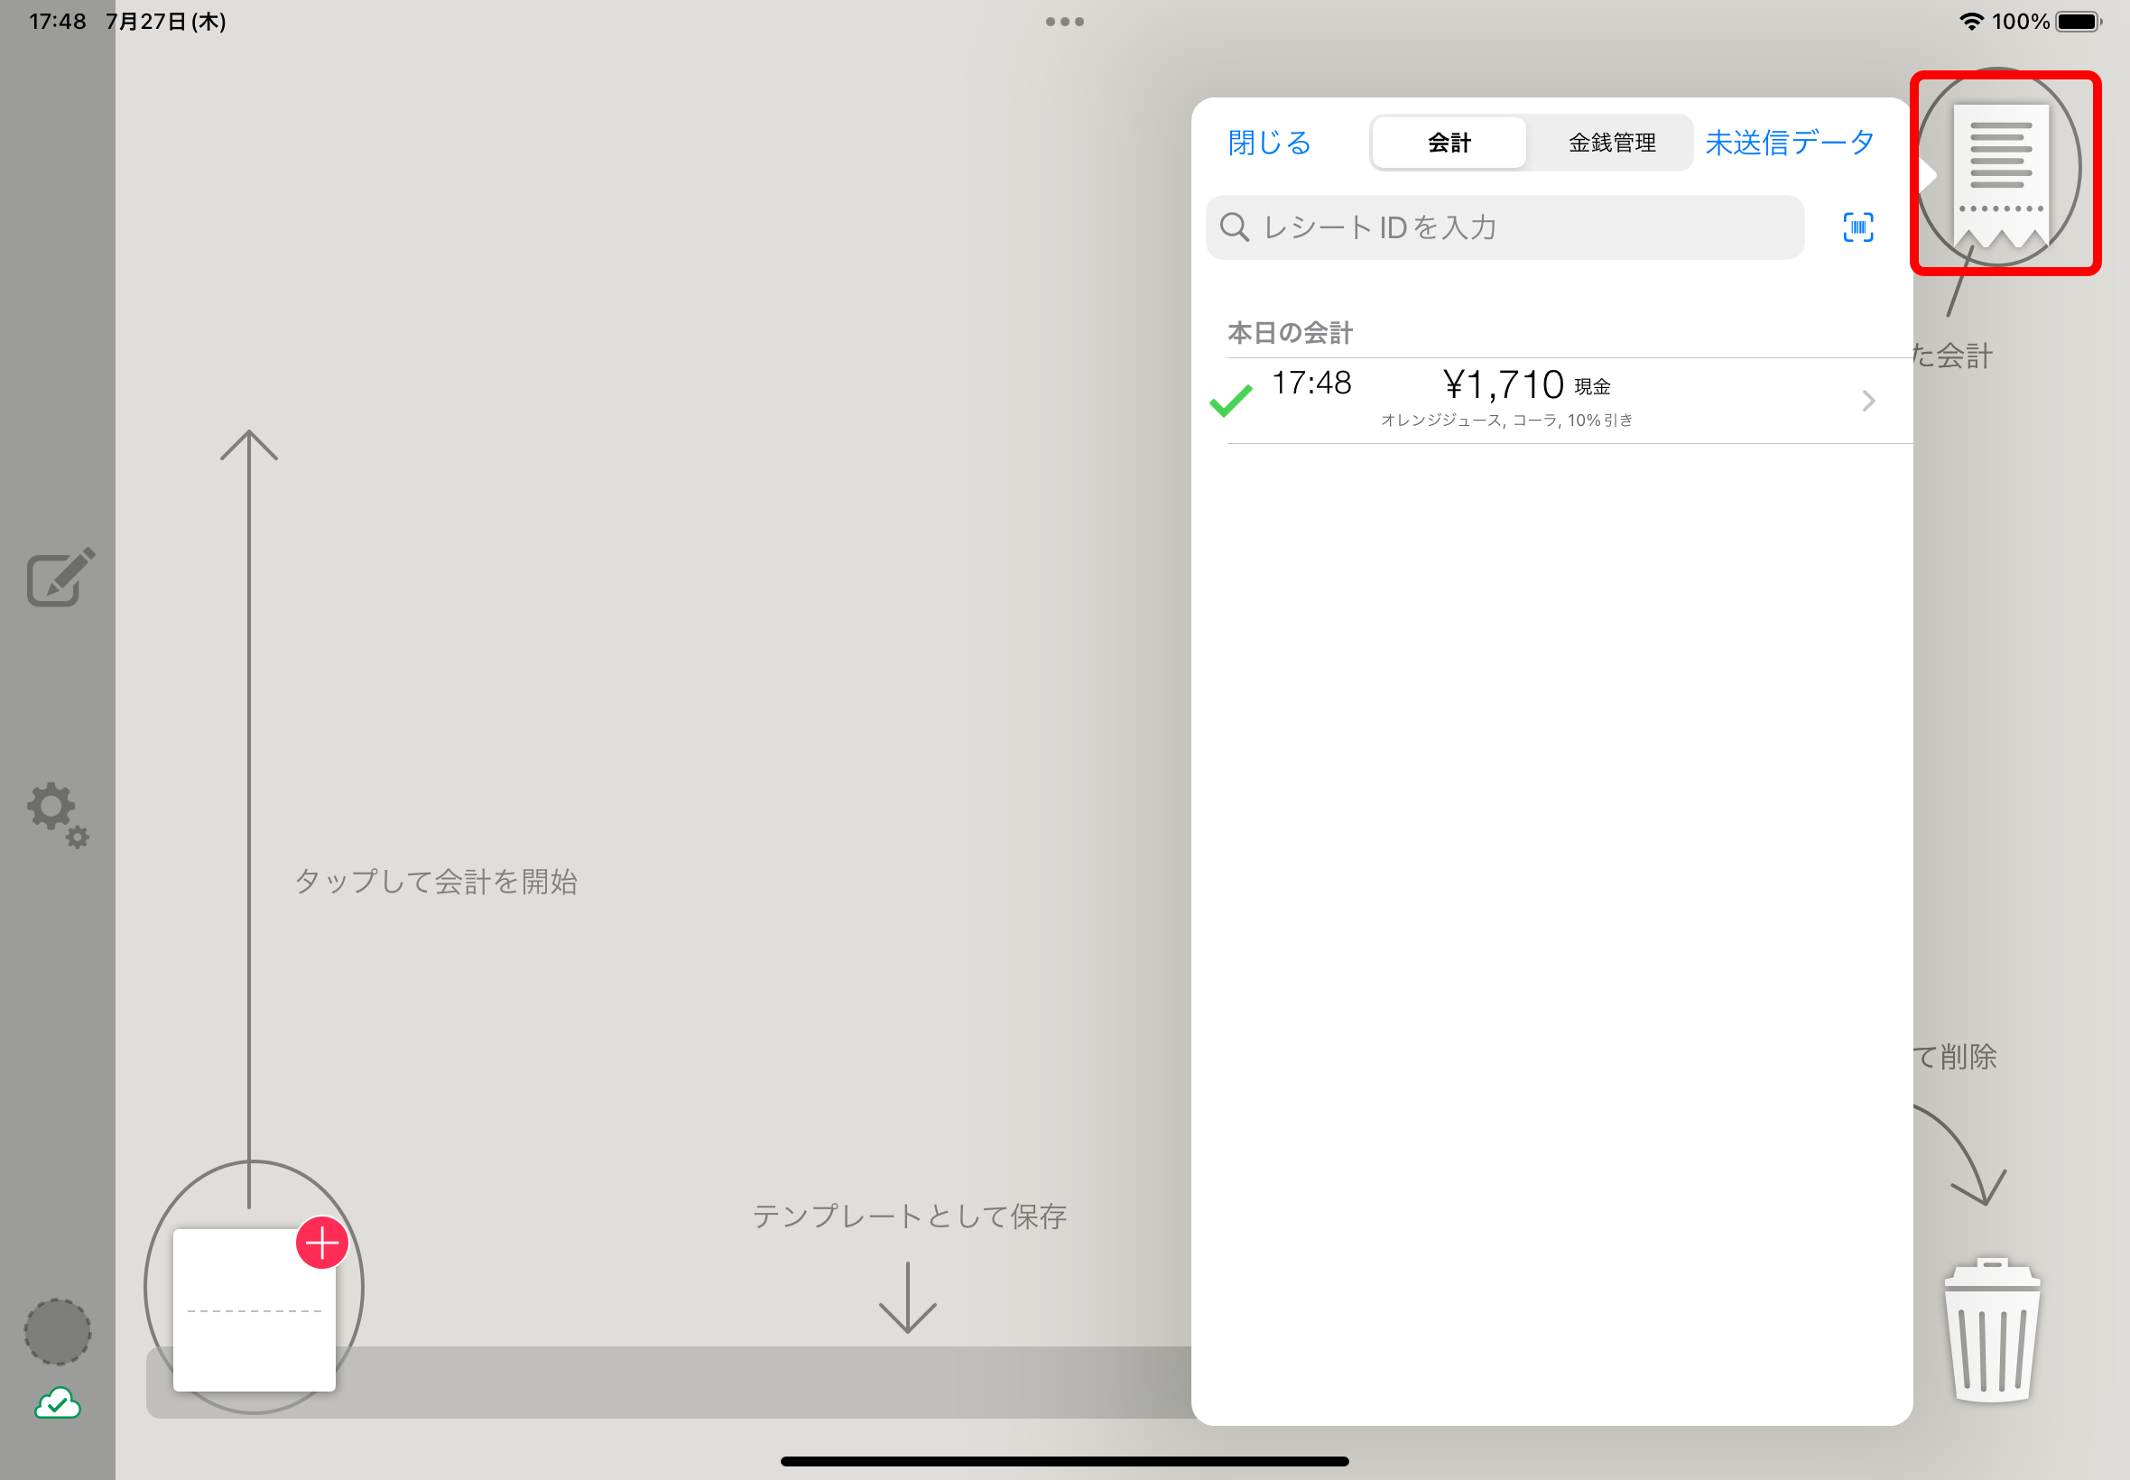Open the settings gears icon
This screenshot has width=2130, height=1480.
click(58, 815)
